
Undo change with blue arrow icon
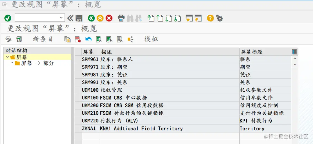tap(88, 39)
